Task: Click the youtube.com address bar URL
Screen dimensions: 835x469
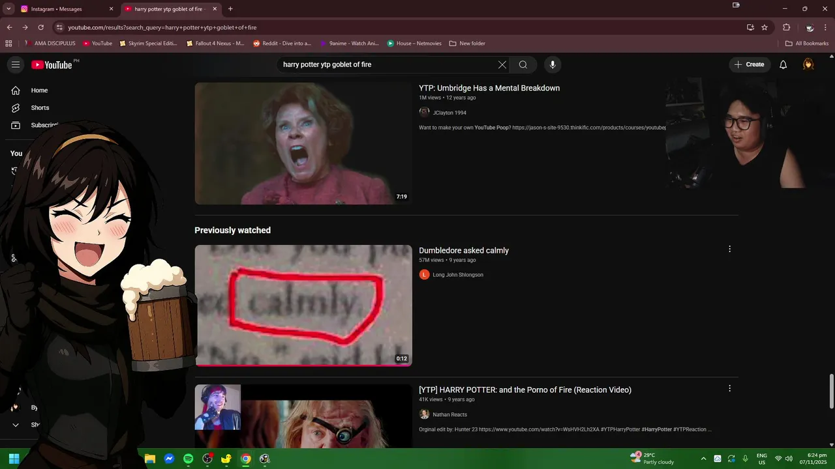Action: pos(162,27)
